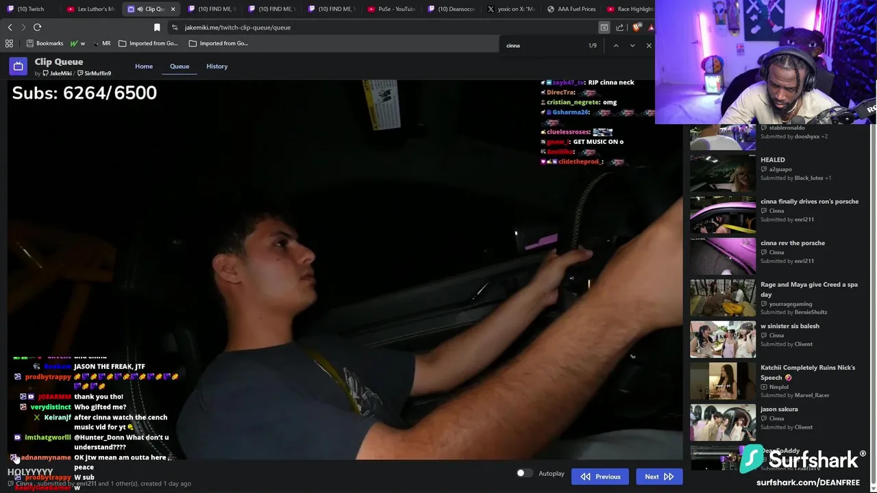Open 'Rage and Maya give Creed' thumbnail
The width and height of the screenshot is (877, 493).
click(723, 298)
